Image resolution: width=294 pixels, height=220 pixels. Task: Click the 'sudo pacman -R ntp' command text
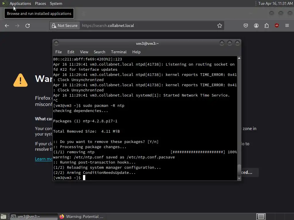point(104,105)
